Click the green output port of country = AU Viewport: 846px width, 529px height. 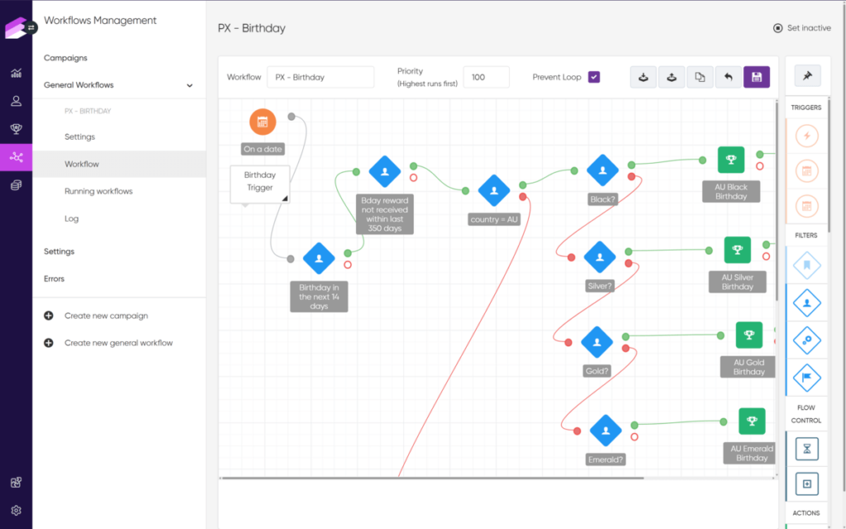[x=523, y=185]
